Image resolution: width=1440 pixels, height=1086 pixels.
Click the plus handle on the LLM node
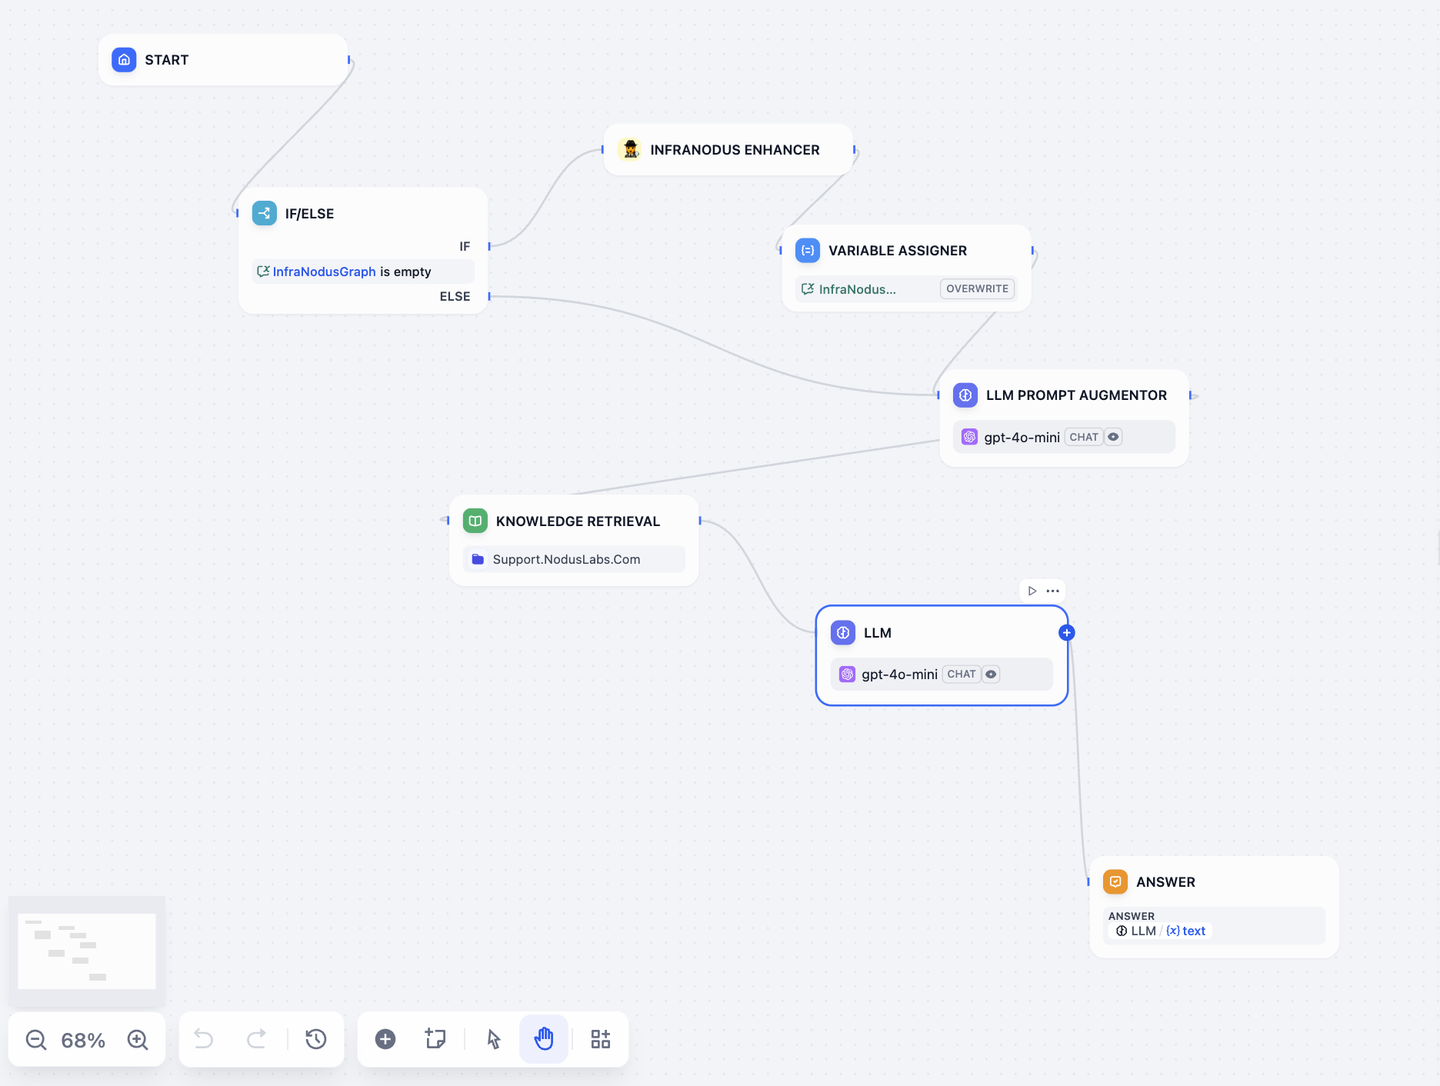(1066, 632)
